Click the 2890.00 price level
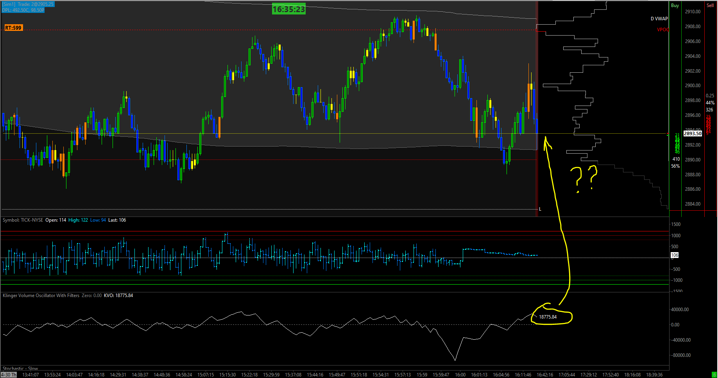The width and height of the screenshot is (718, 378). click(693, 160)
